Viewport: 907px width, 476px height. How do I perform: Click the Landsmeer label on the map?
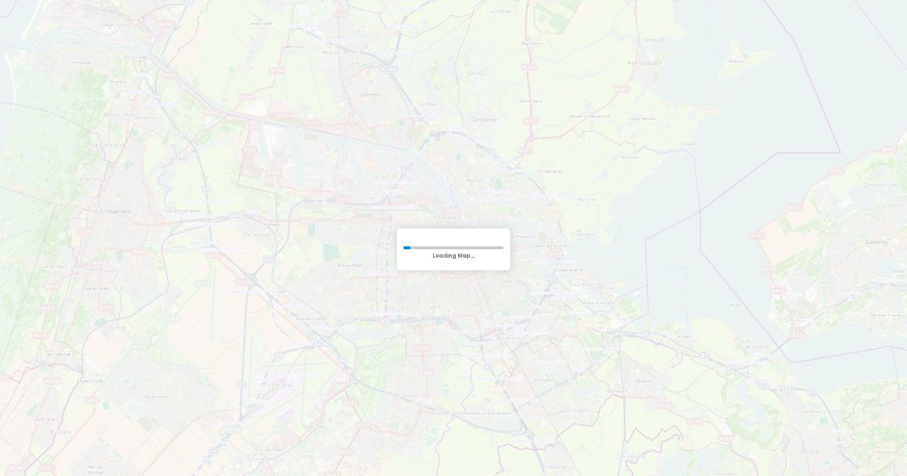[485, 119]
